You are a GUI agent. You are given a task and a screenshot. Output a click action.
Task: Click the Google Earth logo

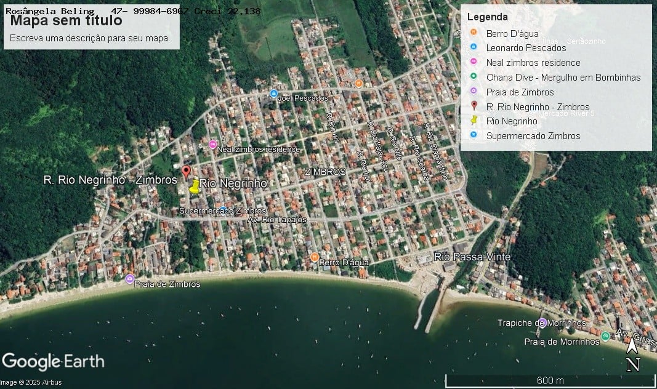point(53,362)
